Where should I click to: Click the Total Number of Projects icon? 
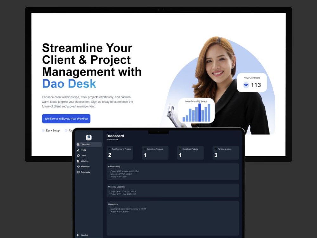[x=110, y=149]
